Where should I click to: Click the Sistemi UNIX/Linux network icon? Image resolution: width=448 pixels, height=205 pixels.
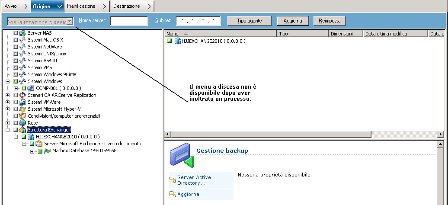point(22,54)
